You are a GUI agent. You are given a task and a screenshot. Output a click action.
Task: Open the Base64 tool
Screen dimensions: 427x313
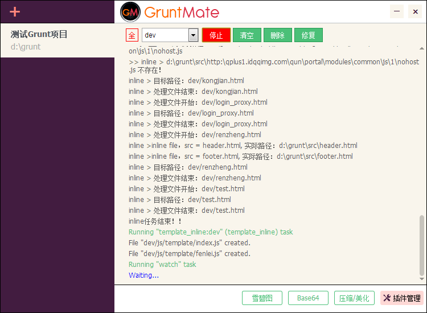pyautogui.click(x=308, y=298)
